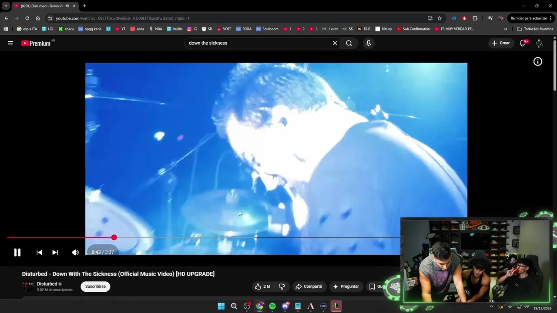Open the Sub Confirmation bookmark
Image resolution: width=557 pixels, height=313 pixels.
pos(413,29)
